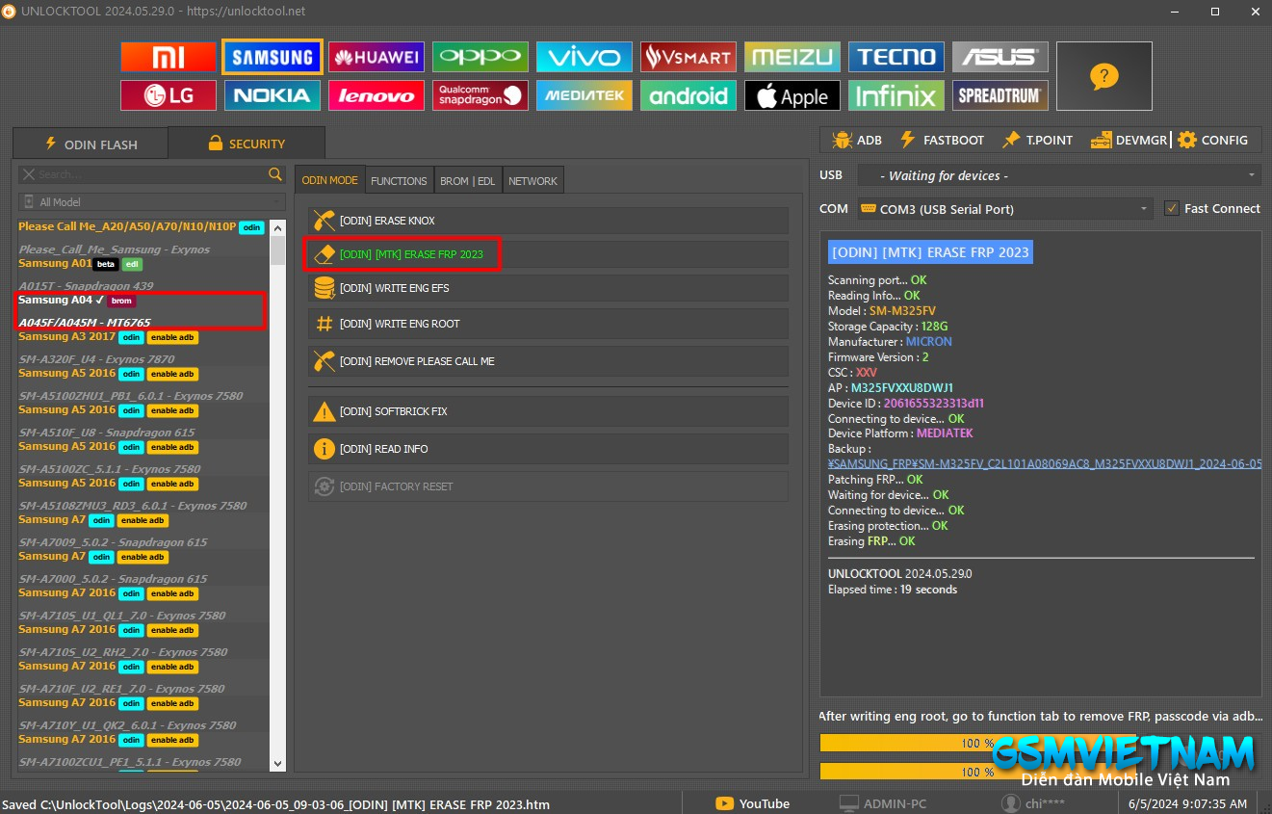
Task: Open the BROM | EDL tab
Action: [467, 181]
